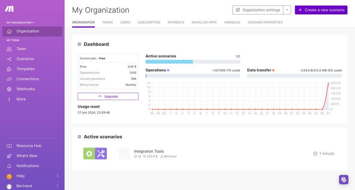Switch to the Organization tab
This screenshot has width=355, height=190.
click(x=83, y=22)
